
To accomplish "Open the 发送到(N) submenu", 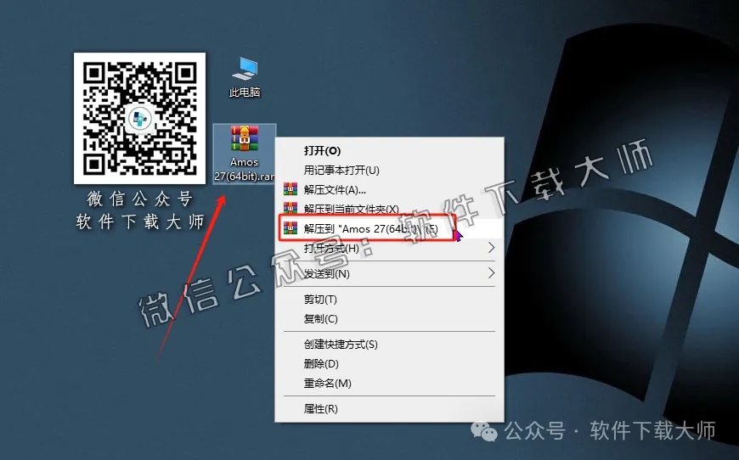I will point(389,273).
